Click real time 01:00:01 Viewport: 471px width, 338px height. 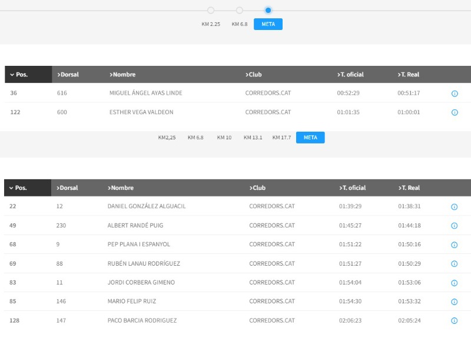click(409, 112)
